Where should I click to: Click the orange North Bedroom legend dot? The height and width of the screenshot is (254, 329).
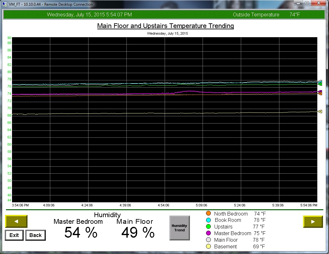[208, 214]
